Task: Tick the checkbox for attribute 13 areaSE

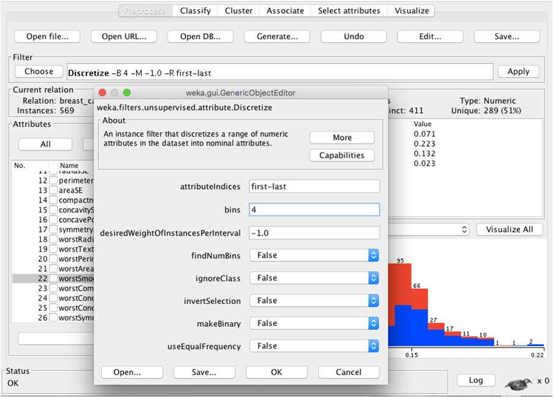Action: pyautogui.click(x=53, y=190)
